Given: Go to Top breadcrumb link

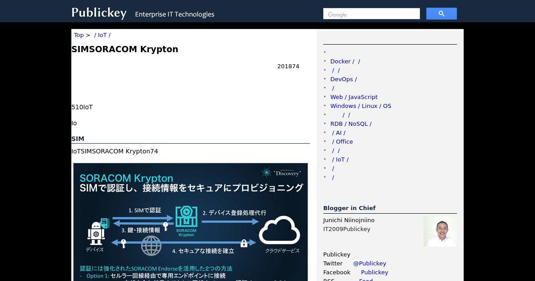Looking at the screenshot, I should point(79,35).
